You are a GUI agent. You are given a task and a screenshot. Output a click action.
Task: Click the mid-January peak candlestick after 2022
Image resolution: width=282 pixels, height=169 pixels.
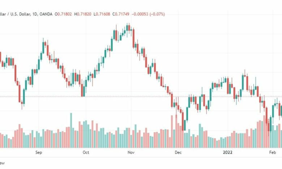245,74
